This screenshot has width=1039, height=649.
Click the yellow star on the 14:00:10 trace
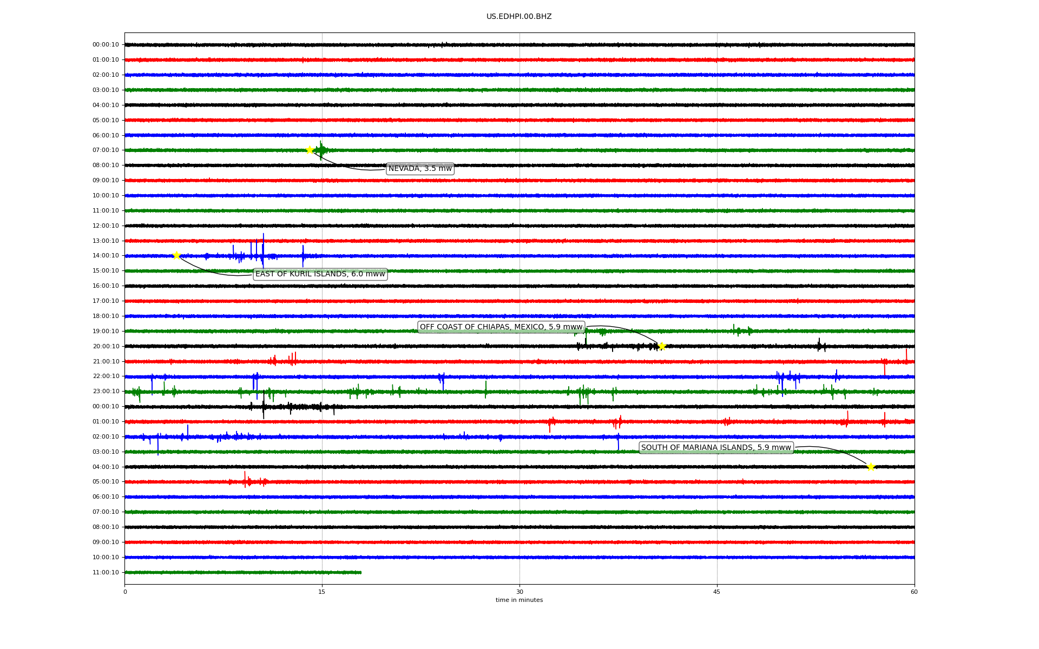point(176,255)
